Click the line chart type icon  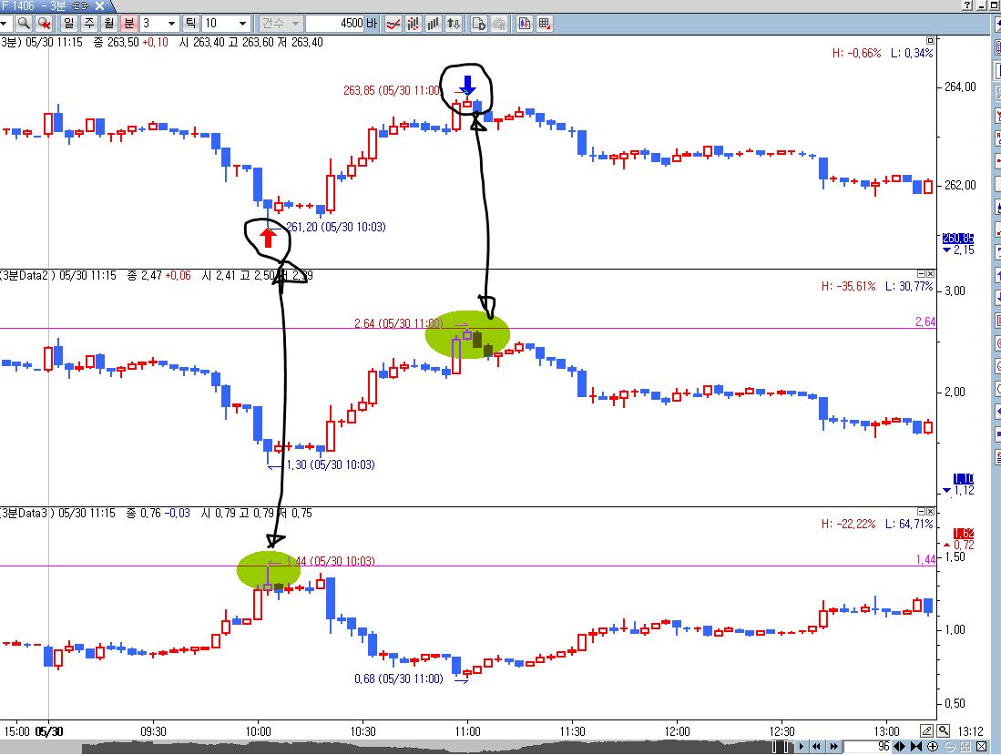click(393, 24)
